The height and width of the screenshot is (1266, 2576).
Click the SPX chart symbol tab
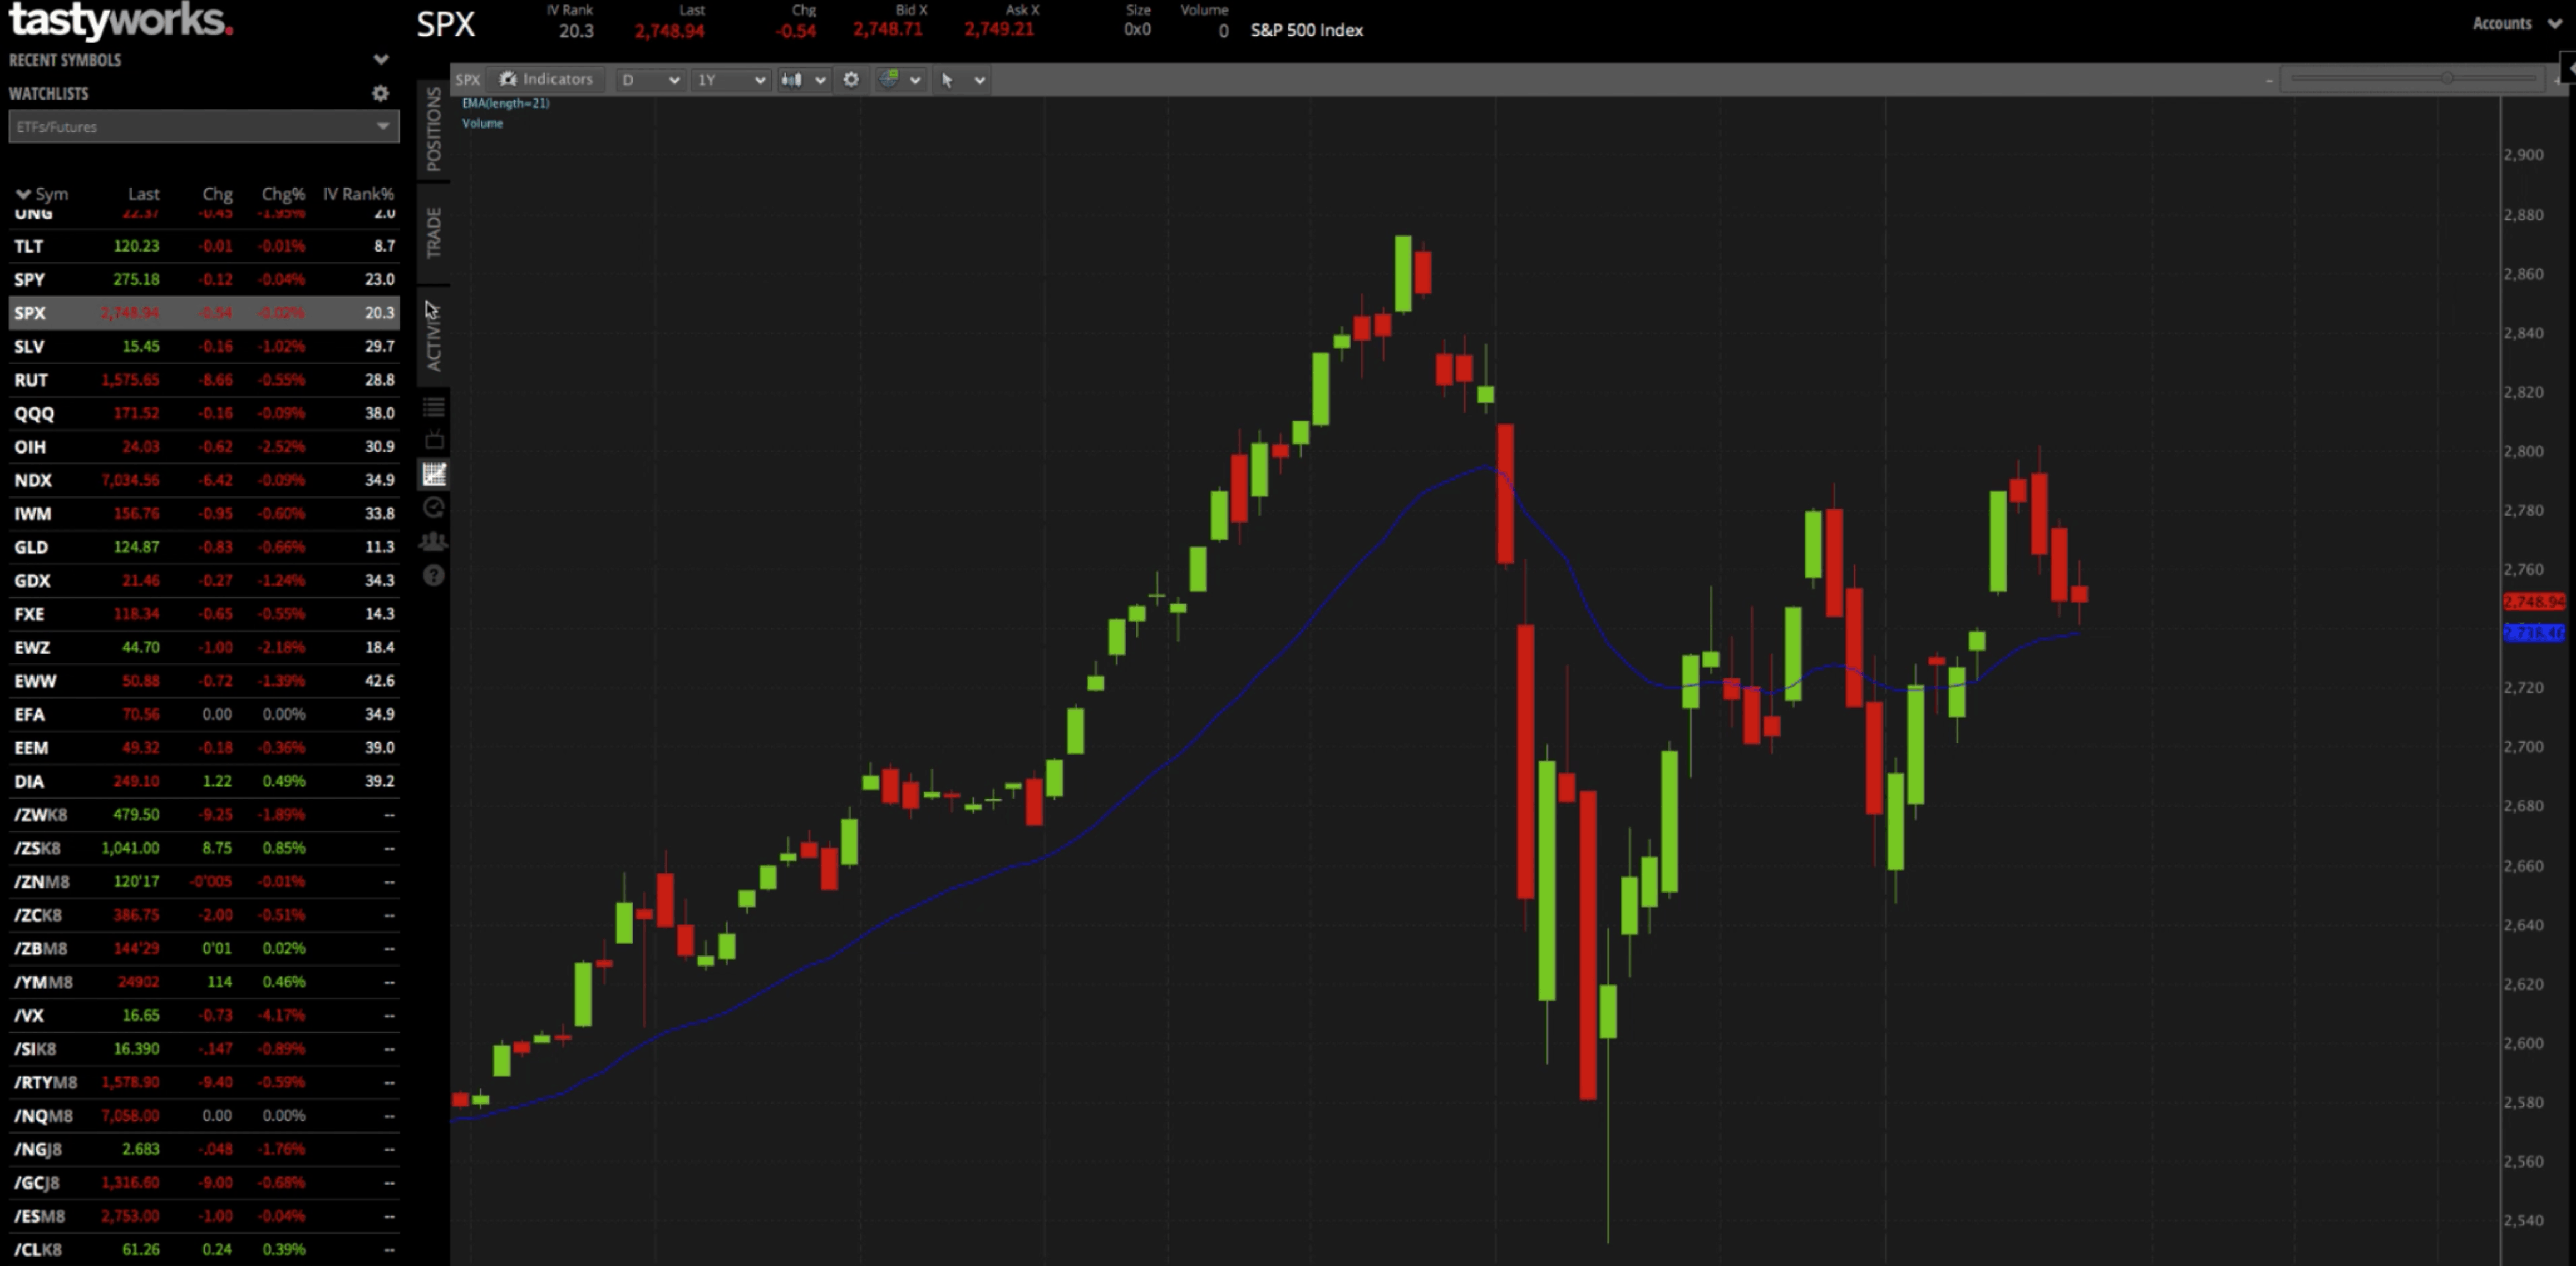[468, 79]
